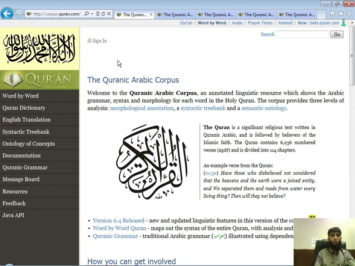
Task: Switch to the fourth Quranic tab
Action: coord(256,15)
